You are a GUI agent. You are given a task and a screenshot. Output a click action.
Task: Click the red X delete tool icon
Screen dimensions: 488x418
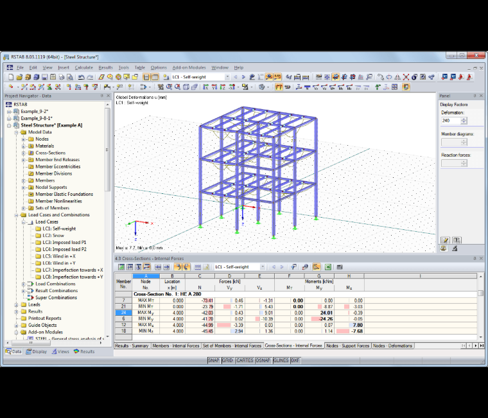(x=406, y=77)
